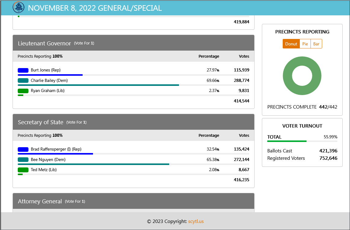Viewport: 350px width, 230px height.
Task: Click candidate name Burt Jones (Rep)
Action: [46, 70]
